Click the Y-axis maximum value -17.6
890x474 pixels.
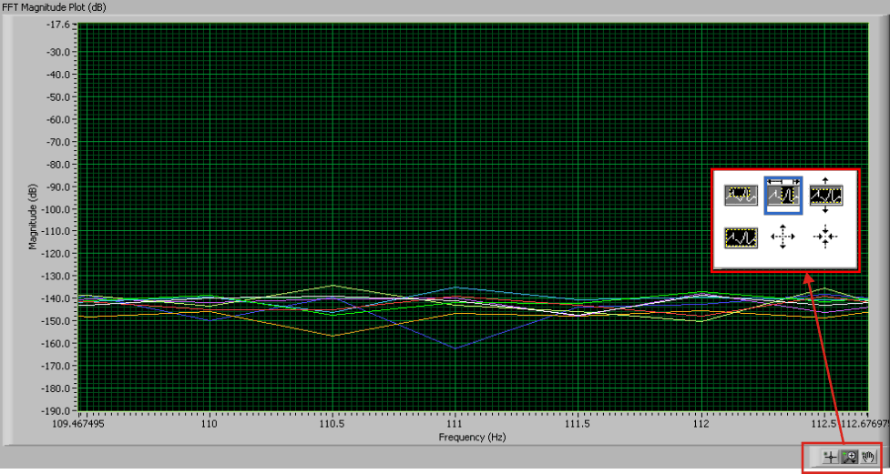[58, 25]
